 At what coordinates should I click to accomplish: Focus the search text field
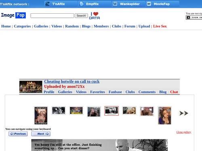(x=52, y=16)
